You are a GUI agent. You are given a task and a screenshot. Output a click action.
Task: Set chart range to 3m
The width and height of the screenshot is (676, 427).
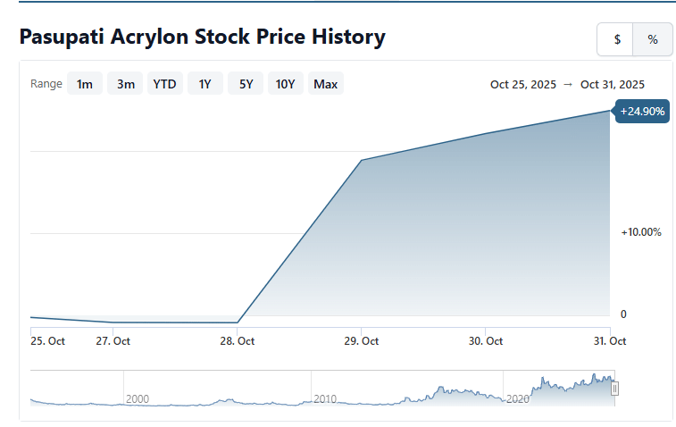tap(126, 84)
